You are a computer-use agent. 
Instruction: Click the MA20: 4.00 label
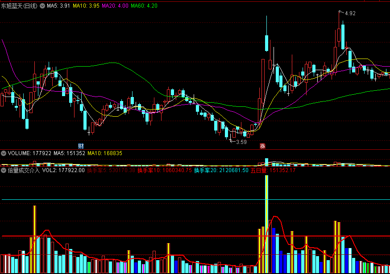[115, 6]
